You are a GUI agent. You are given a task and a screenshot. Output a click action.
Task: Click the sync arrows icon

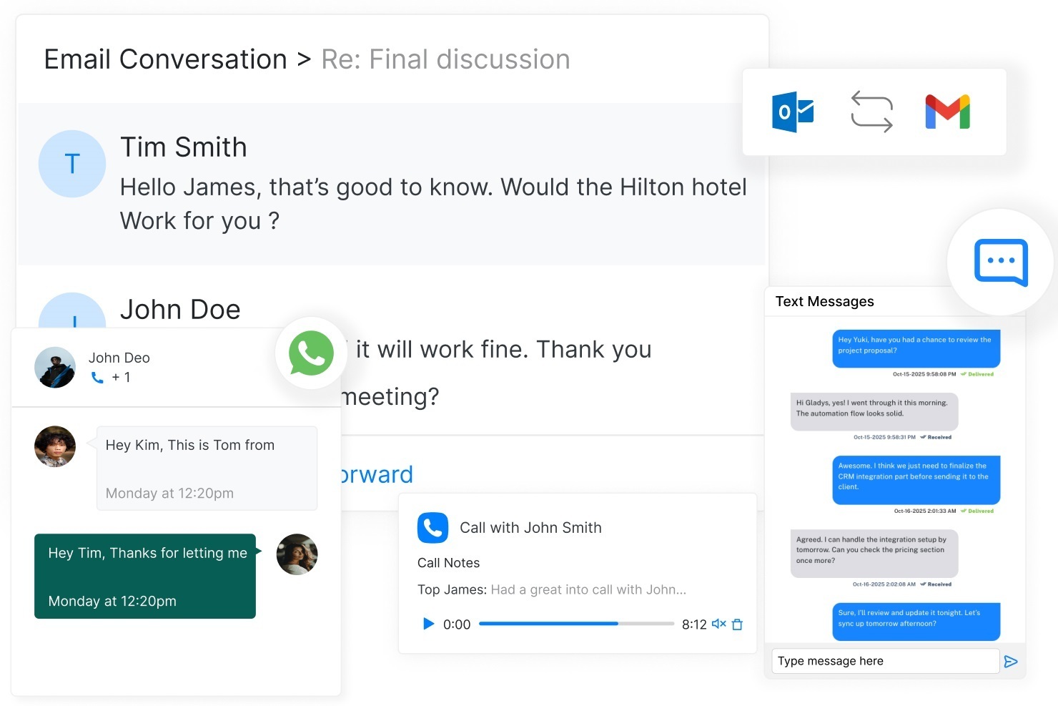click(871, 112)
